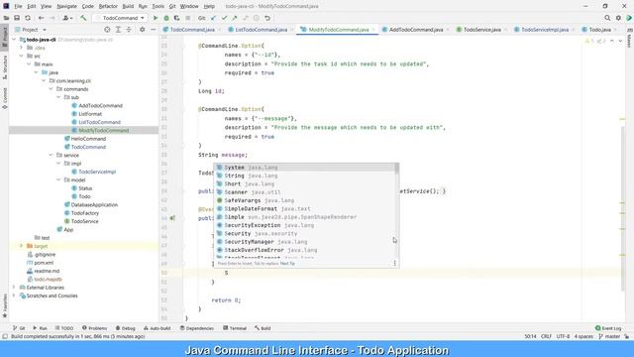634x357 pixels.
Task: Click the run gutter icon beside line 44
Action: 172,218
